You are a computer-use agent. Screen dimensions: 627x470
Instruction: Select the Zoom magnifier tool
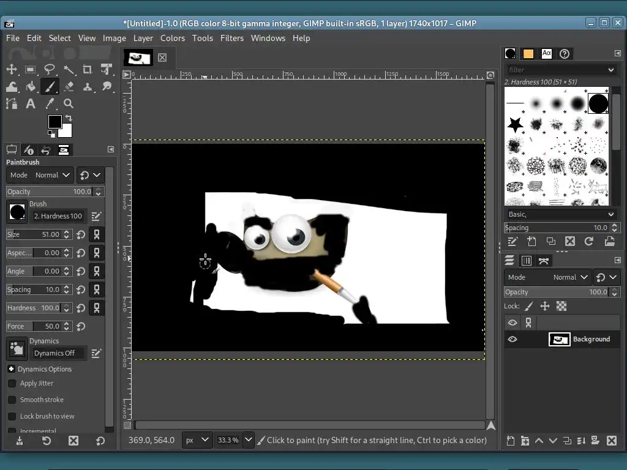69,104
